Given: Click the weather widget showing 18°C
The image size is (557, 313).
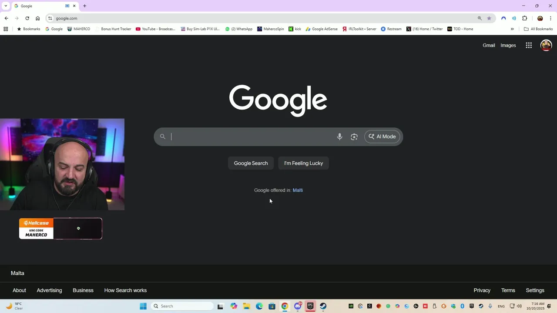Looking at the screenshot, I should coord(14,306).
